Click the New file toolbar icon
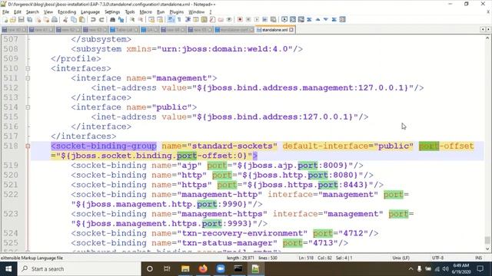 5,19
